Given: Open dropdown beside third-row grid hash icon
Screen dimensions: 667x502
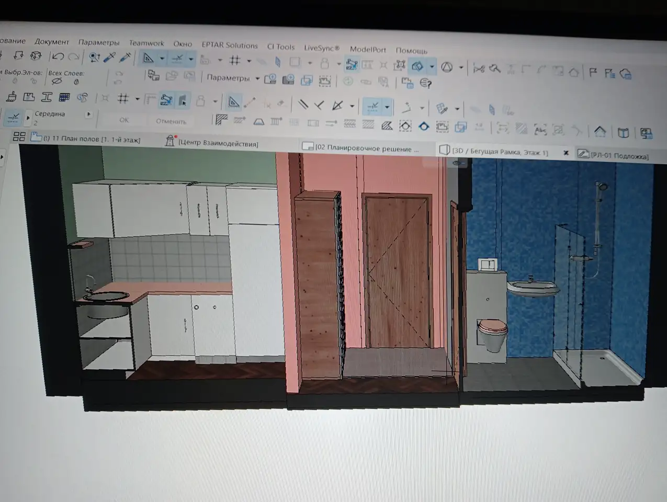Looking at the screenshot, I should [138, 98].
